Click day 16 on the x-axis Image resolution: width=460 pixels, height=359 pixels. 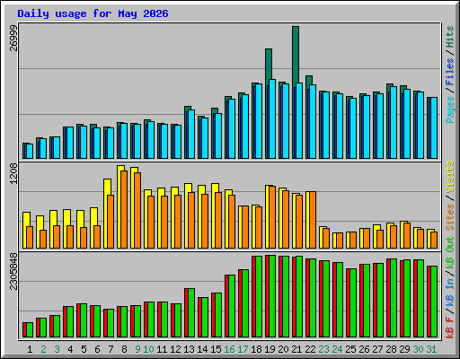229,349
